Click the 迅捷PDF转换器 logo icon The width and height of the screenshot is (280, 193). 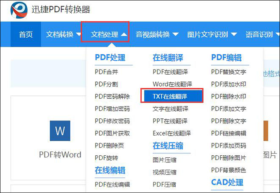tap(19, 10)
